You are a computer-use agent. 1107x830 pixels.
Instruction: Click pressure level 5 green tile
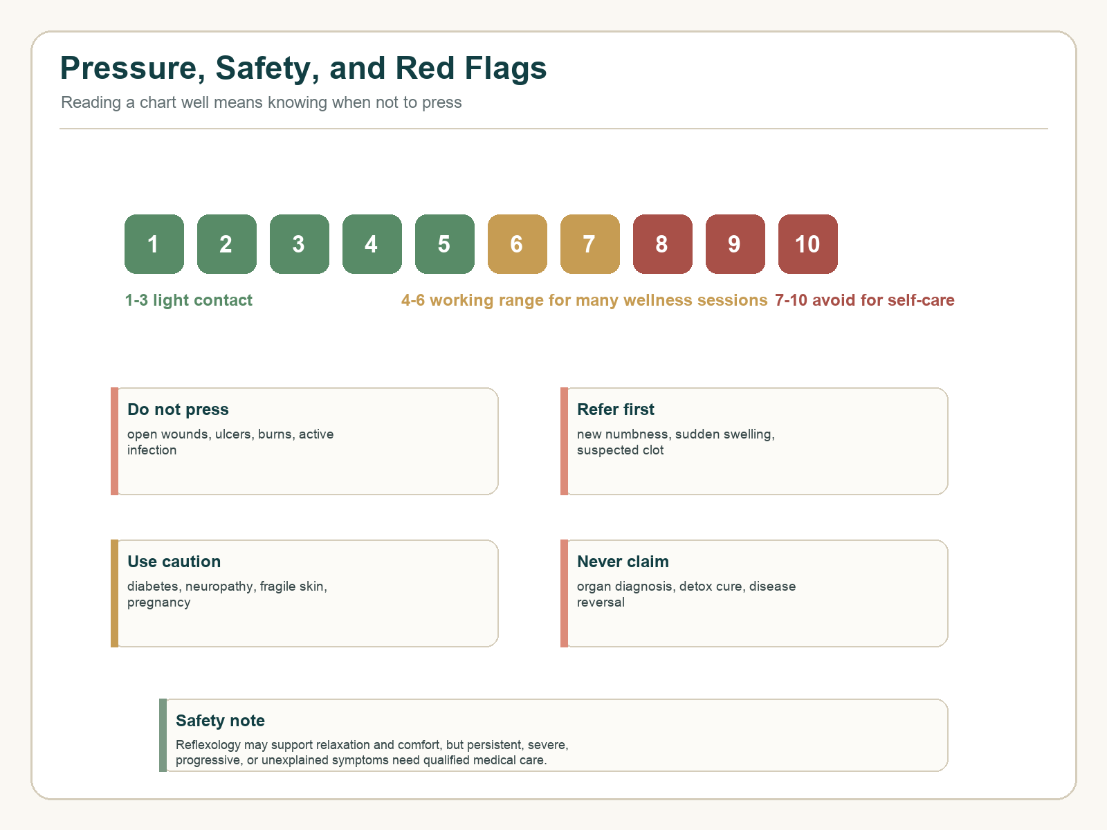pos(445,244)
